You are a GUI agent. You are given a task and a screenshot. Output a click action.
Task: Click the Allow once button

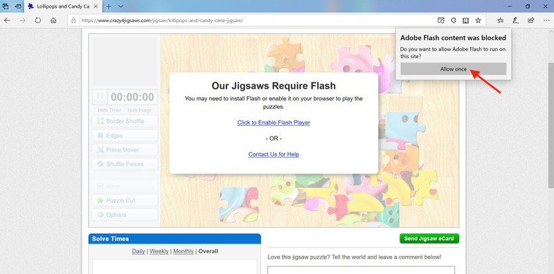[x=454, y=69]
